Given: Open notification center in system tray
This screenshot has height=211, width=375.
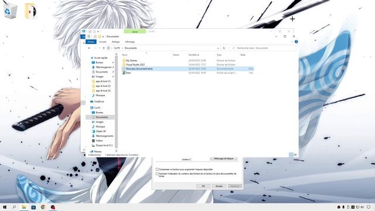Looking at the screenshot, I should 369,207.
